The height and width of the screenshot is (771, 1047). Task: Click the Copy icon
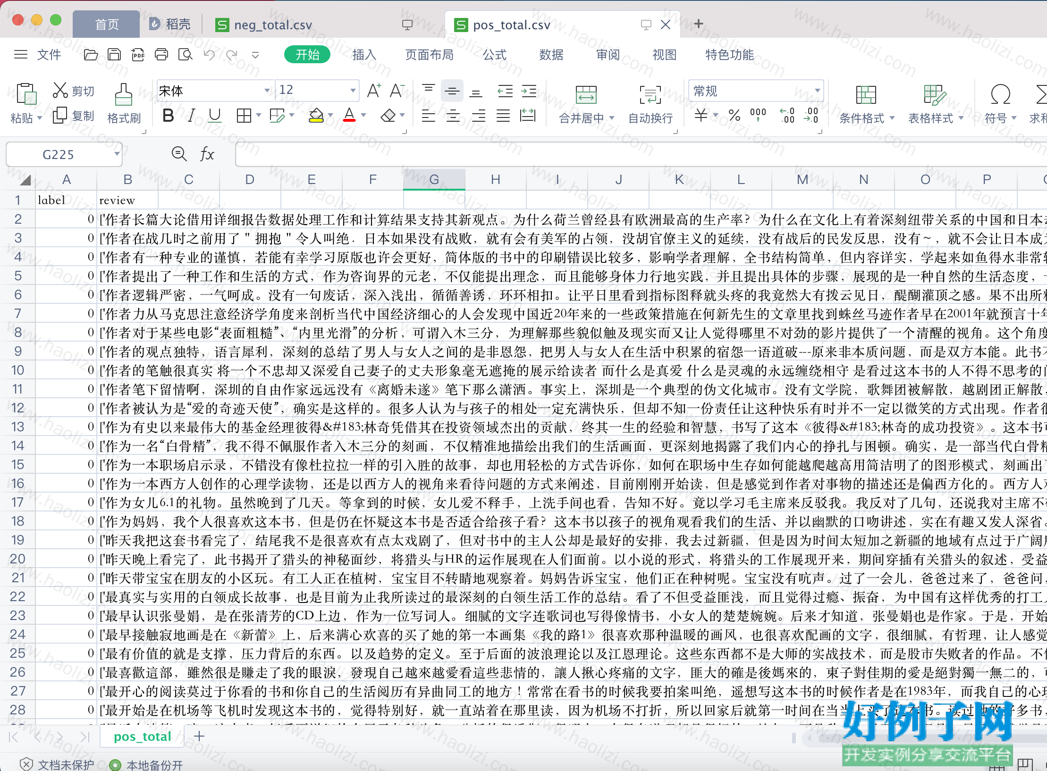tap(60, 115)
